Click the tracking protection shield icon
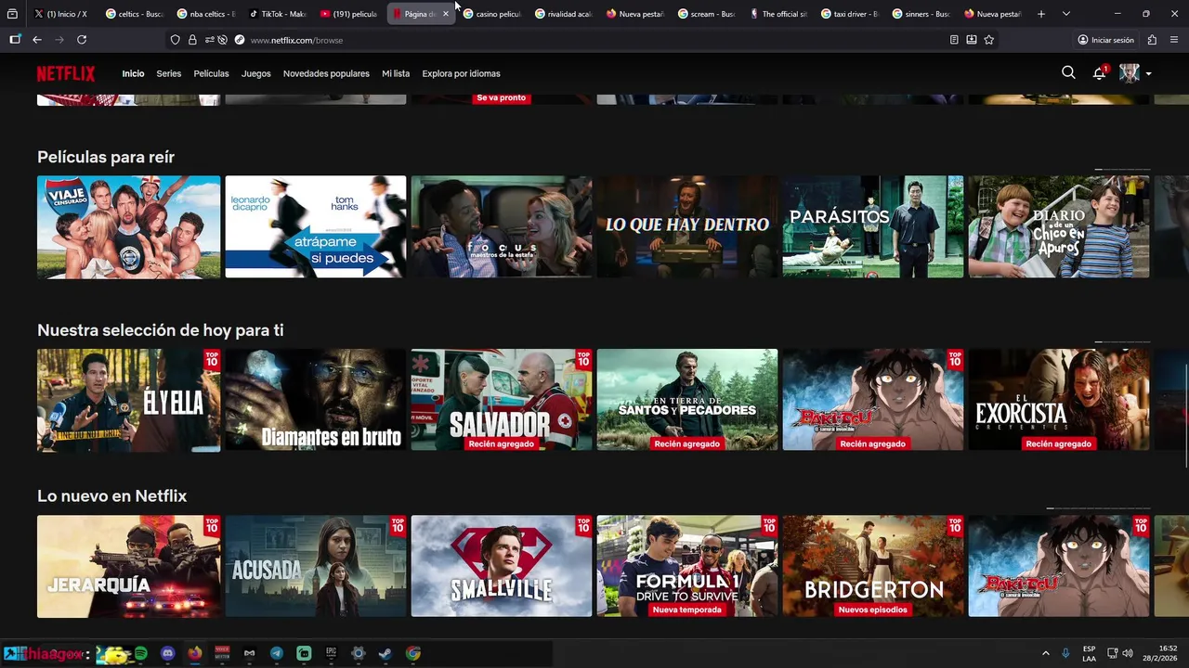The width and height of the screenshot is (1189, 668). pyautogui.click(x=175, y=40)
